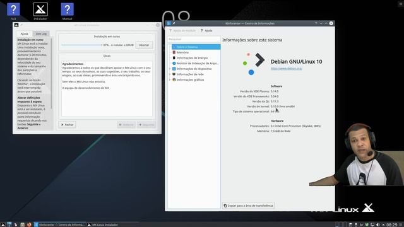Click the Informações gráficas icon
The image size is (404, 227).
click(174, 79)
